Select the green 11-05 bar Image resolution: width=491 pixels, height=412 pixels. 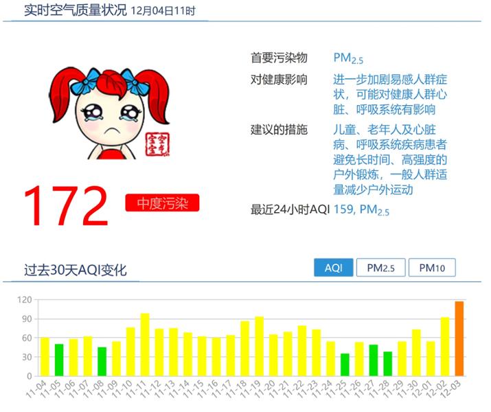[59, 360]
